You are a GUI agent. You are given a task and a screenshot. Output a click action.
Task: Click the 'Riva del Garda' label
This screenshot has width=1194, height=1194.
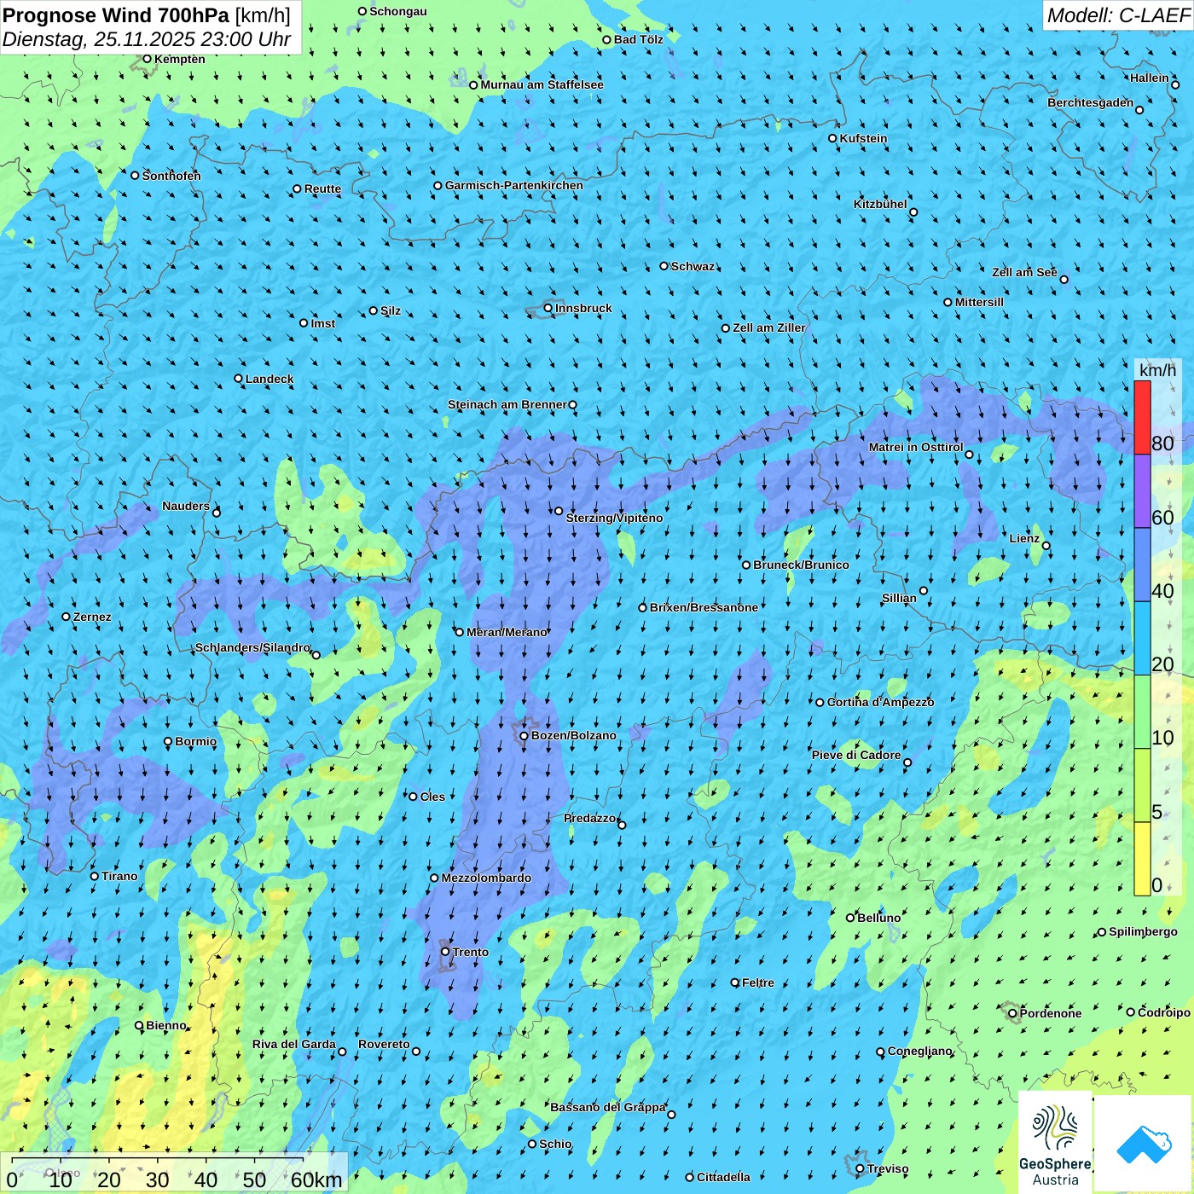pos(294,1044)
